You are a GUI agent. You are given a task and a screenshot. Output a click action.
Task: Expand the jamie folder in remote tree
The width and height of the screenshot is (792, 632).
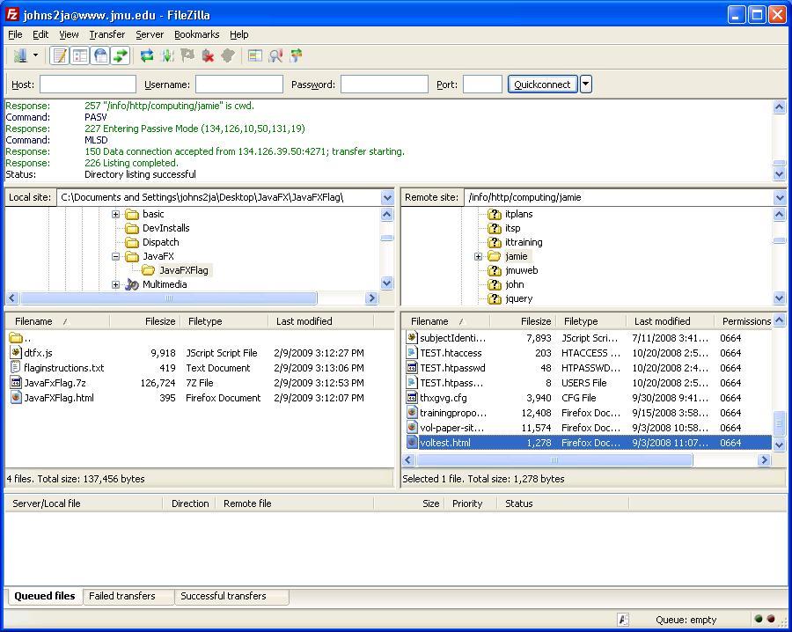pyautogui.click(x=478, y=257)
